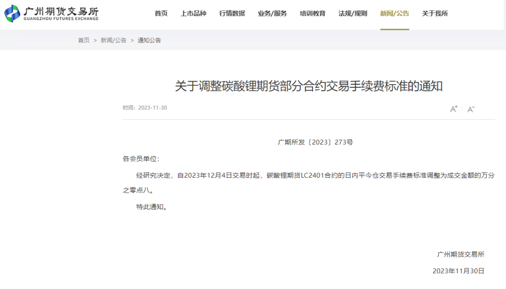Switch to the 行情数据 section
506x289 pixels.
[x=232, y=14]
